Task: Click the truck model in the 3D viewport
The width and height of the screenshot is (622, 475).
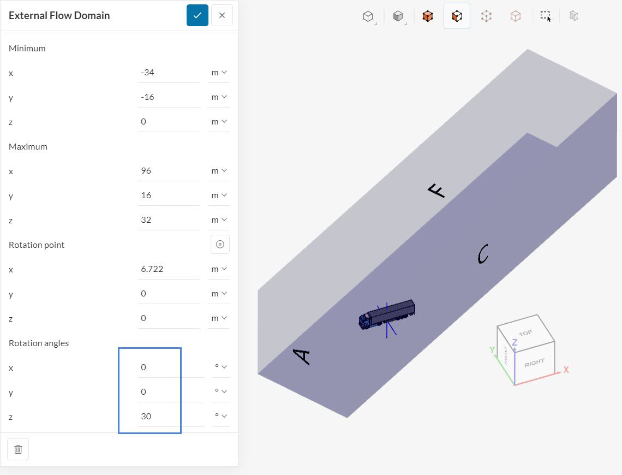Action: (x=387, y=314)
